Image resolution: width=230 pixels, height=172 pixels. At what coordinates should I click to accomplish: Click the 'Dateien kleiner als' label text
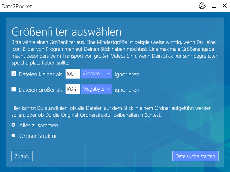tap(40, 74)
